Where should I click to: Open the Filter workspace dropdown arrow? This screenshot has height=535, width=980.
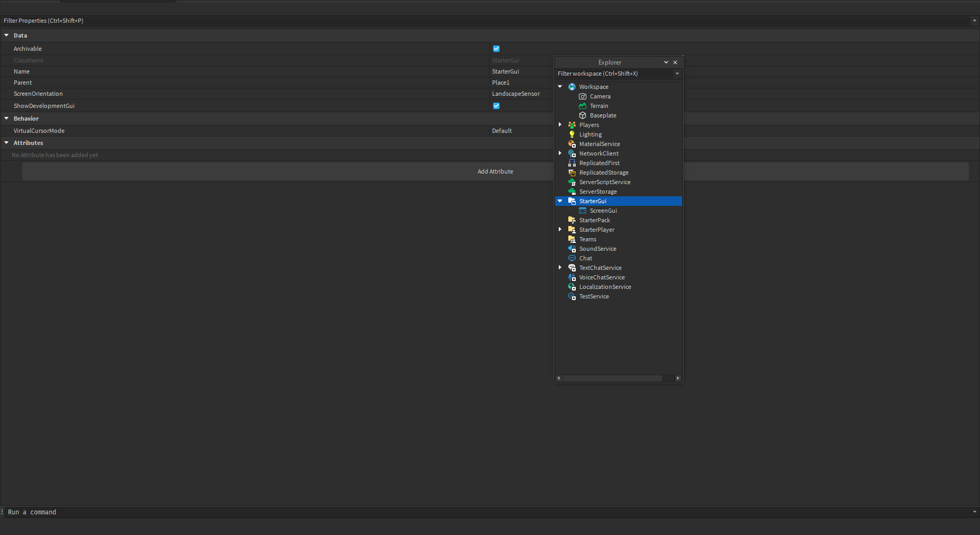click(677, 74)
